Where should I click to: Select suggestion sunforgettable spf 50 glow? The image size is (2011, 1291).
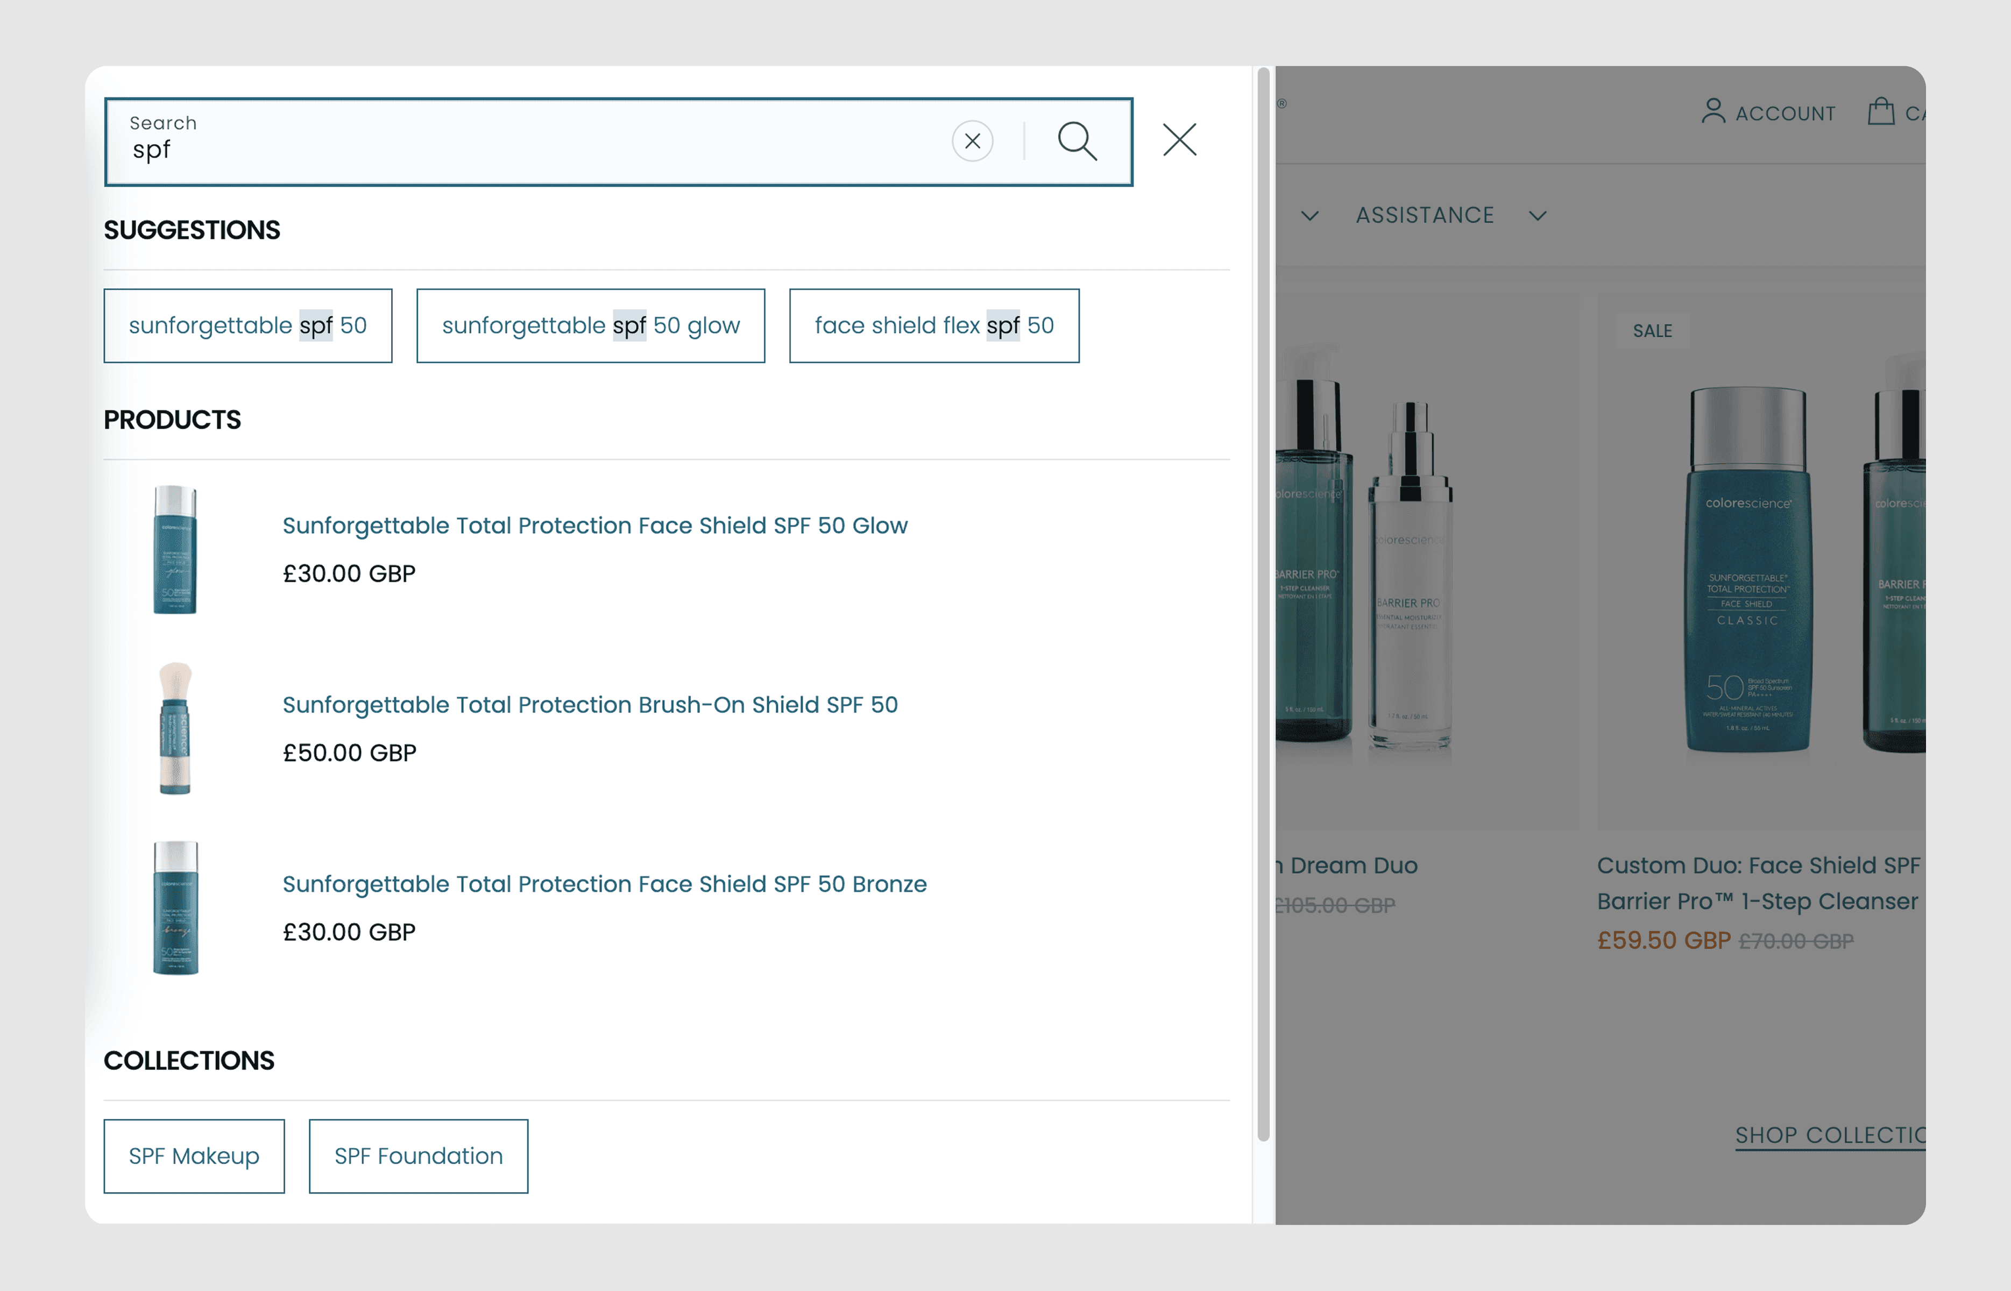pyautogui.click(x=591, y=326)
